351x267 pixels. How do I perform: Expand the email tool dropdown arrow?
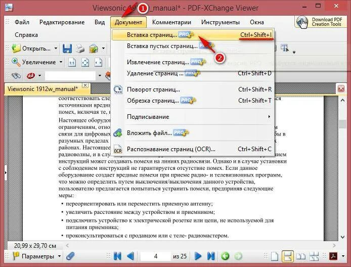103,48
